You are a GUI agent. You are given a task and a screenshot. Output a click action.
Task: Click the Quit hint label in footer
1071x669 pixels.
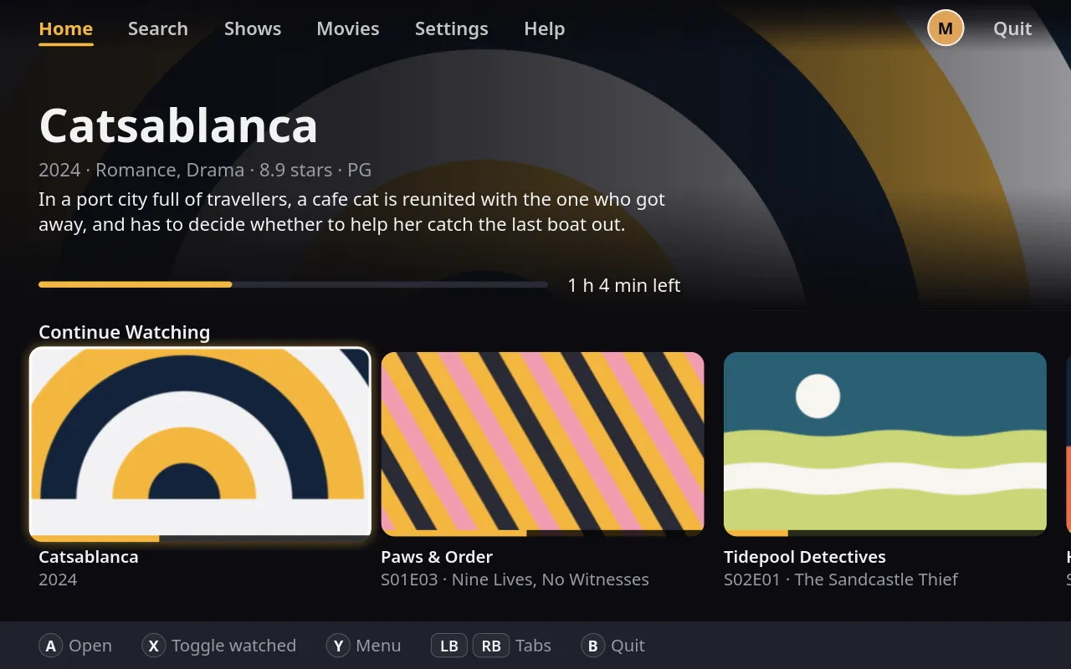tap(628, 646)
